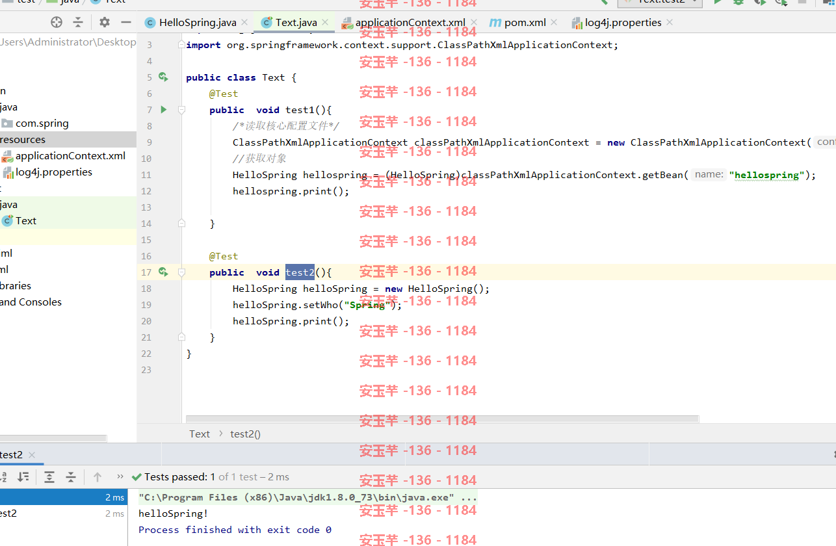The height and width of the screenshot is (546, 836).
Task: Close the log4j.properties editor tab
Action: click(670, 23)
